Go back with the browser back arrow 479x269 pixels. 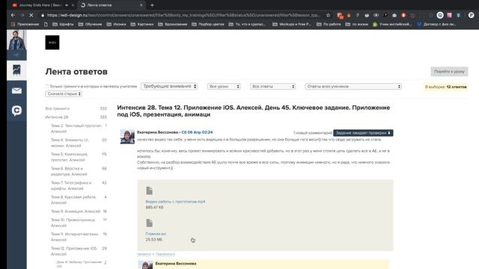point(13,15)
